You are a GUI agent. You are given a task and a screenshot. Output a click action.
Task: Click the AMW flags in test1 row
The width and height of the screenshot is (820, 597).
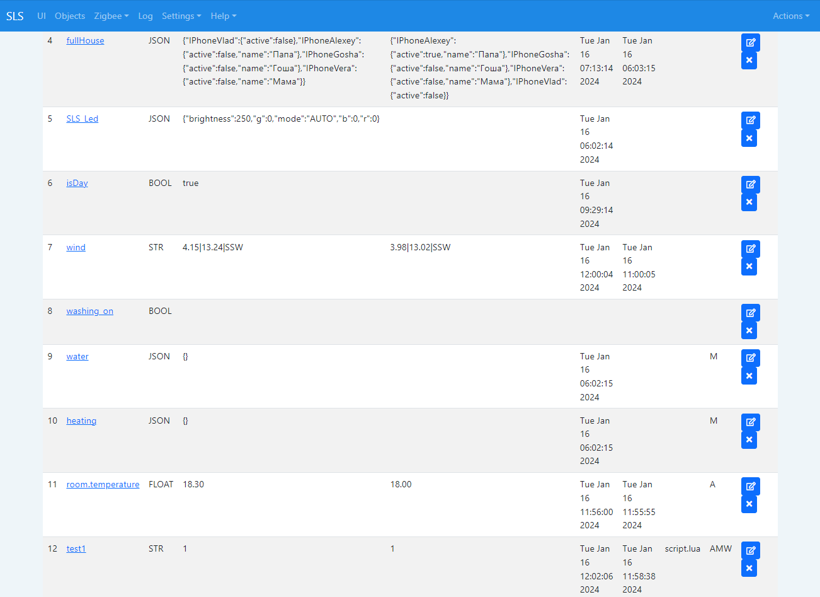coord(720,548)
